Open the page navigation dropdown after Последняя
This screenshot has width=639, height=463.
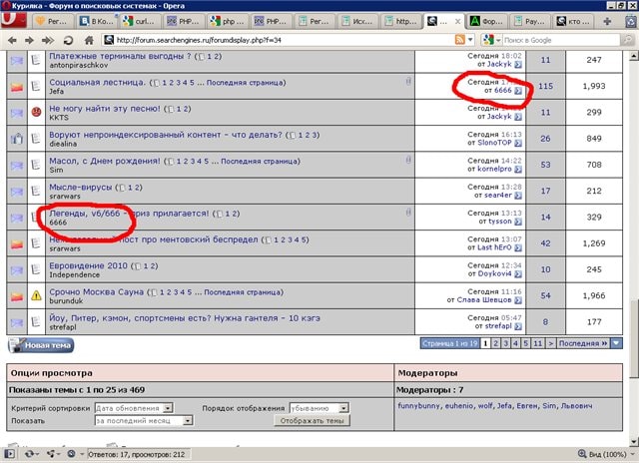coord(616,342)
